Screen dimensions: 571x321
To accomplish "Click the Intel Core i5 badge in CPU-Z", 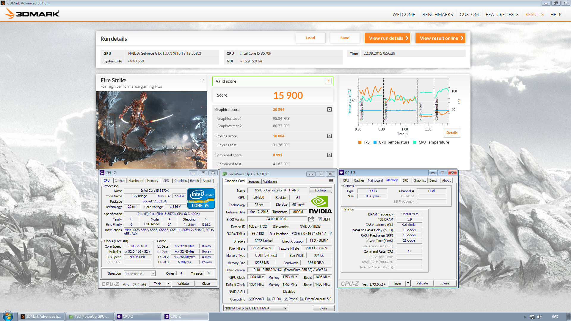I will [x=201, y=199].
